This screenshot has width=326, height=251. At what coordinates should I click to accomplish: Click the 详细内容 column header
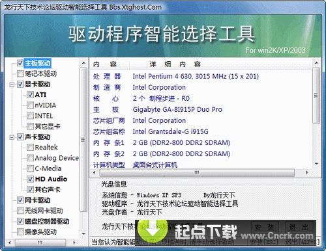(220, 64)
